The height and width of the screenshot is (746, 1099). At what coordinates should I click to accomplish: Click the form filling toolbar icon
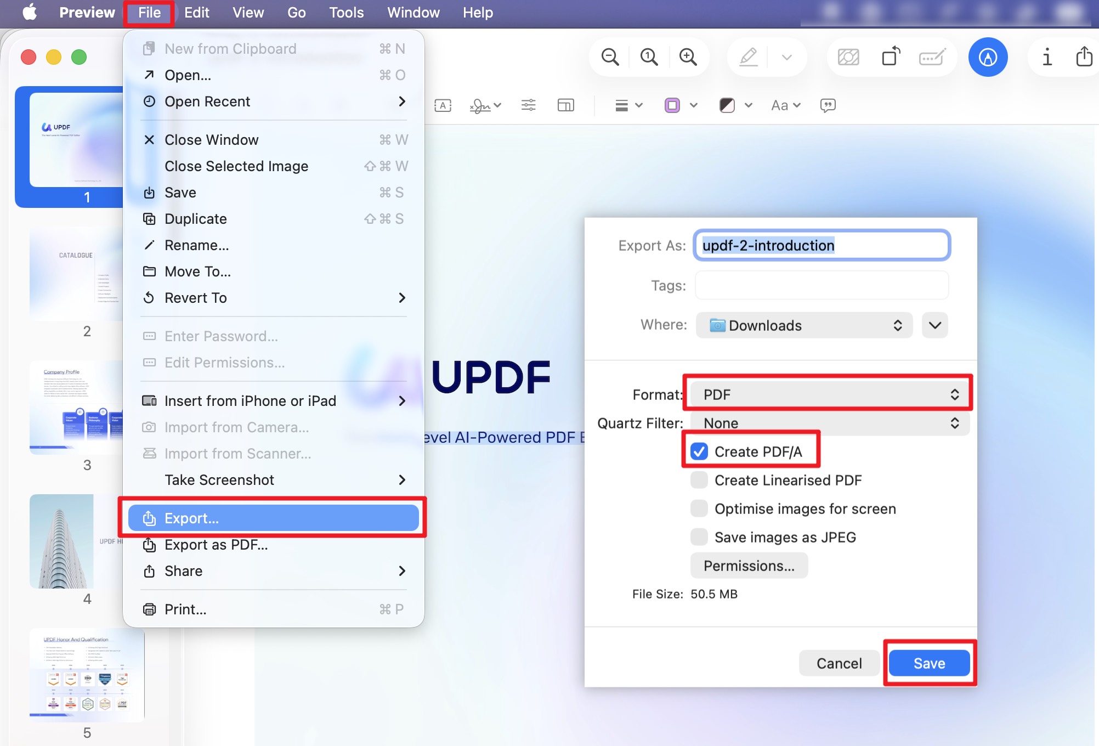click(x=932, y=57)
